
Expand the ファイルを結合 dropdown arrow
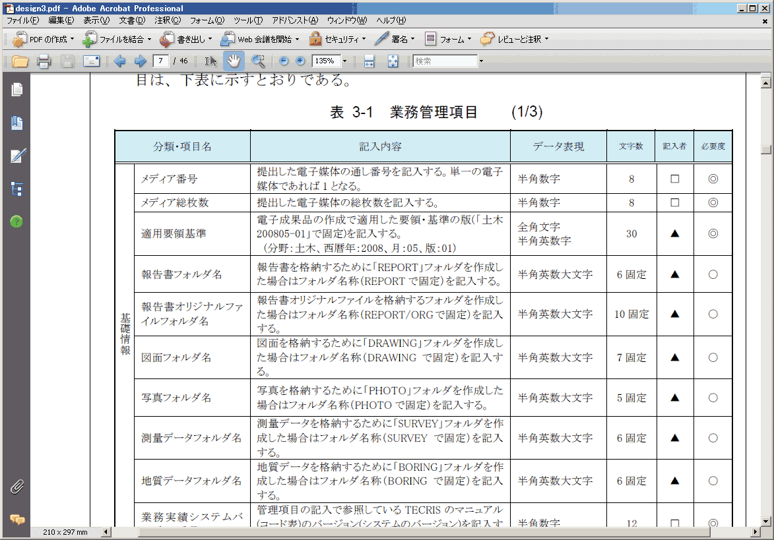pyautogui.click(x=150, y=39)
